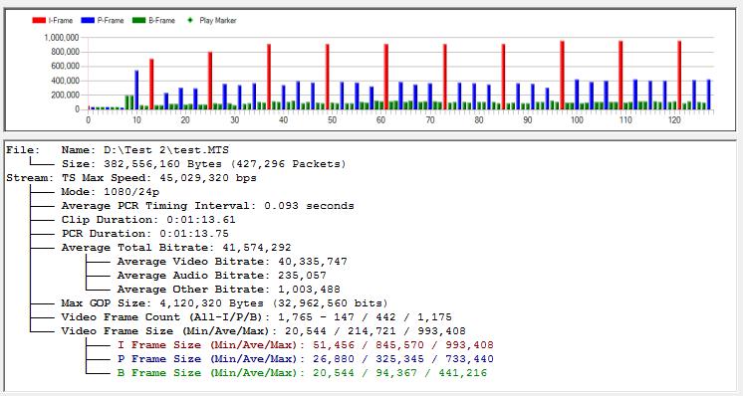
Task: Select the File Name line test.MTS
Action: click(145, 150)
